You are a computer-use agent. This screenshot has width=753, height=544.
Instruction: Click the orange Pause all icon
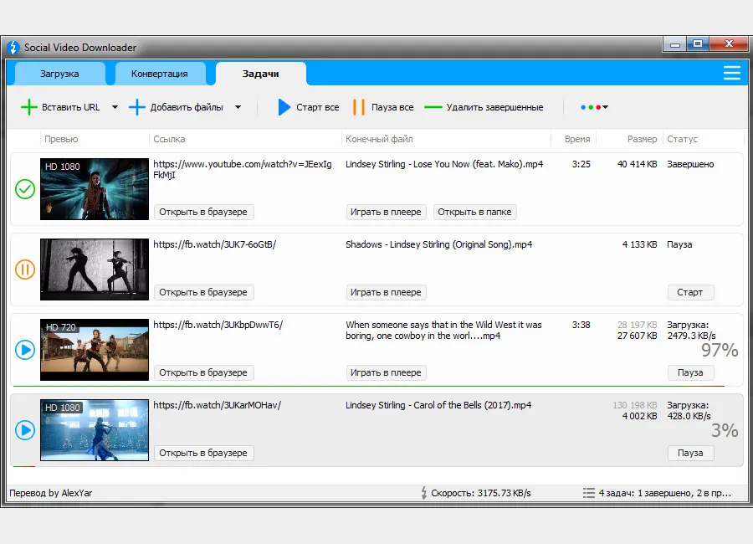[x=358, y=107]
